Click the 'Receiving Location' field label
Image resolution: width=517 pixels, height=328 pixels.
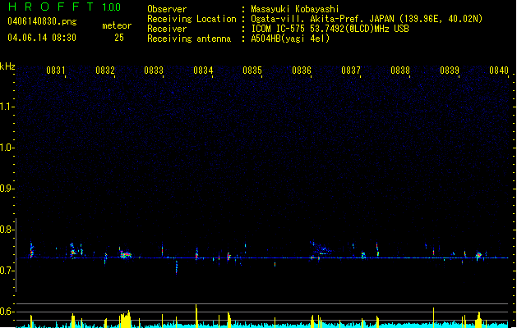click(x=192, y=19)
